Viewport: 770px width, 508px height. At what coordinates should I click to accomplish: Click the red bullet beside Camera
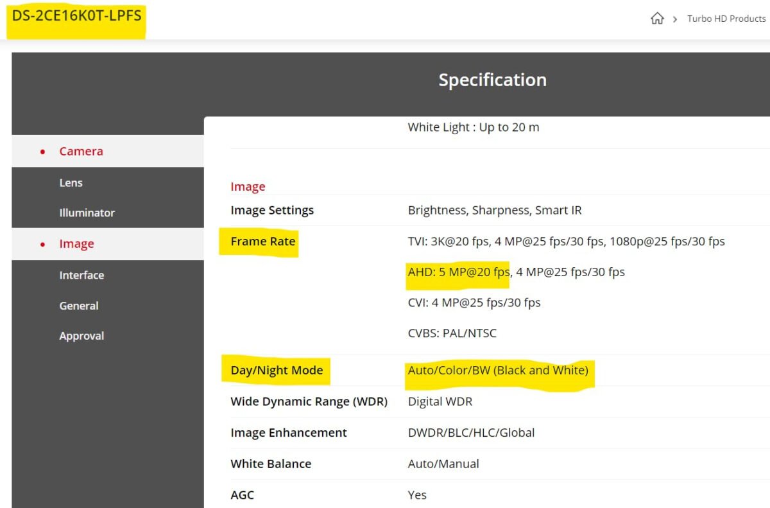pos(43,152)
